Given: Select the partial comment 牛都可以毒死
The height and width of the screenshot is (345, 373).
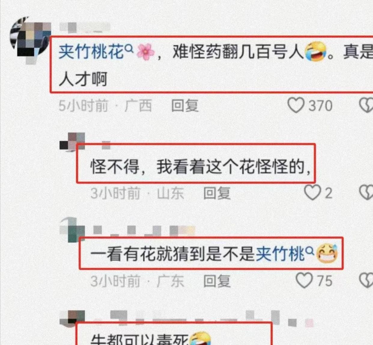Looking at the screenshot, I should [140, 340].
